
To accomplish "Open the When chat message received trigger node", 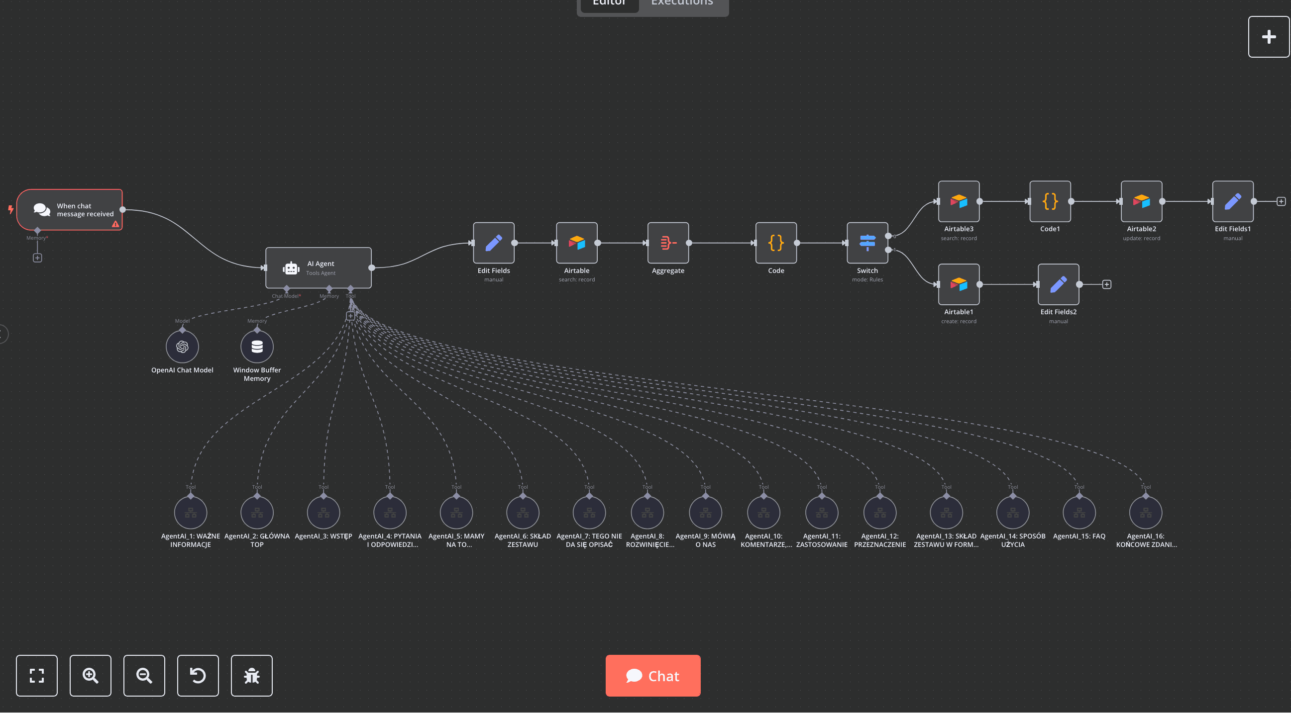I will click(x=70, y=210).
